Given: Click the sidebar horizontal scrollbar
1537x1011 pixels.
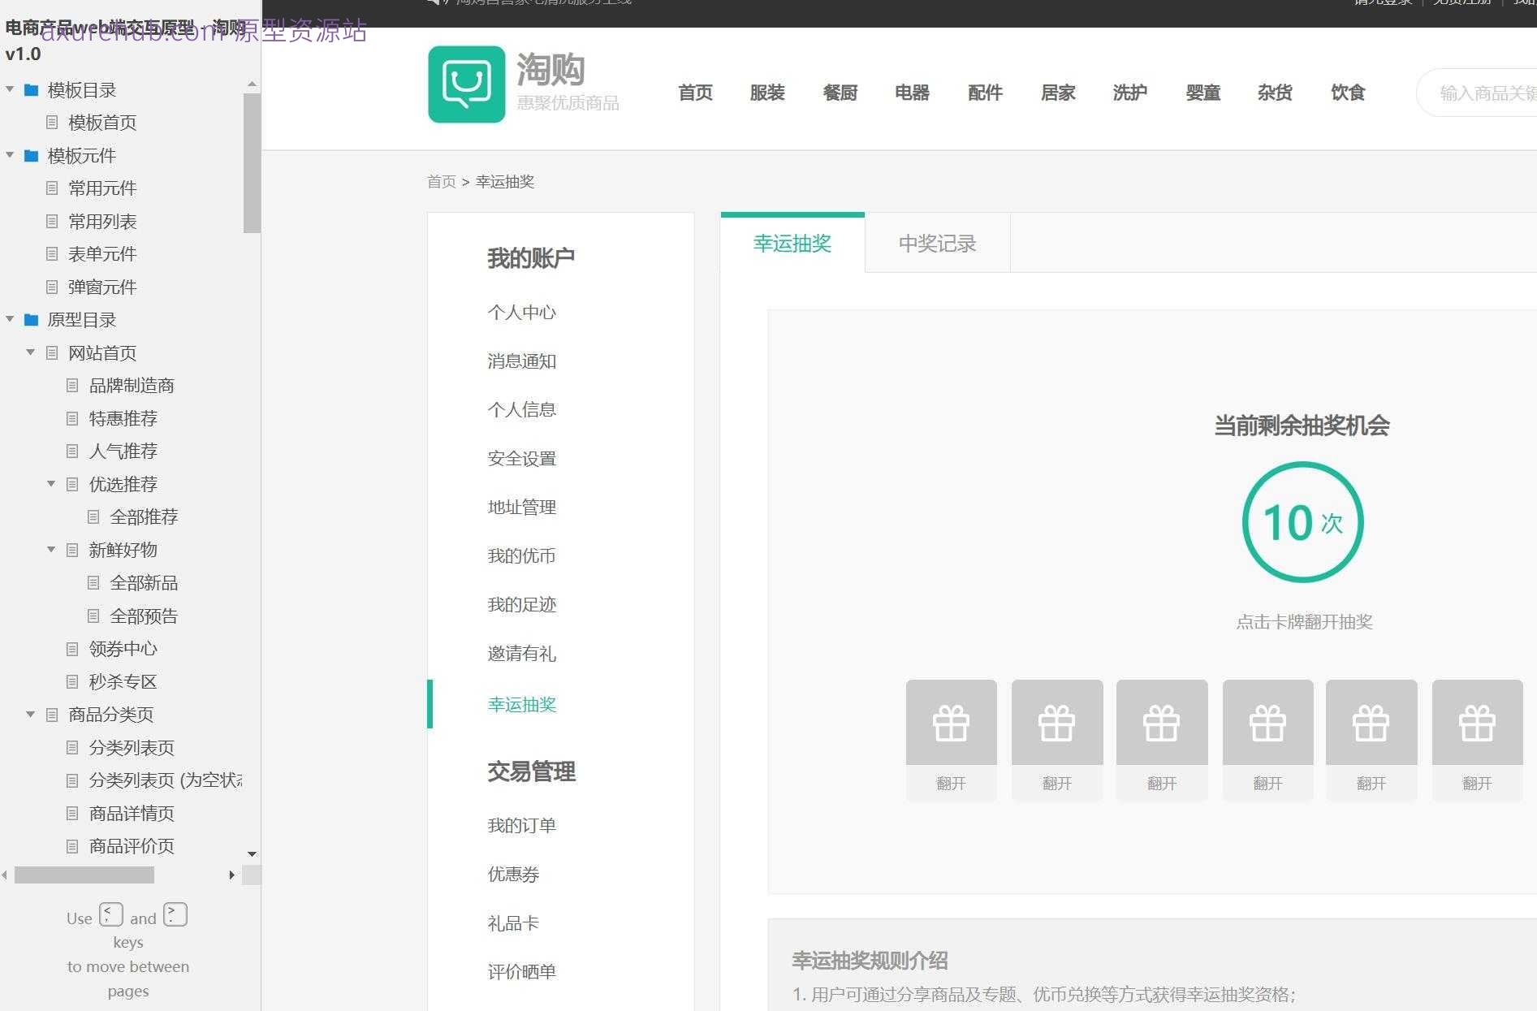Looking at the screenshot, I should (x=84, y=875).
